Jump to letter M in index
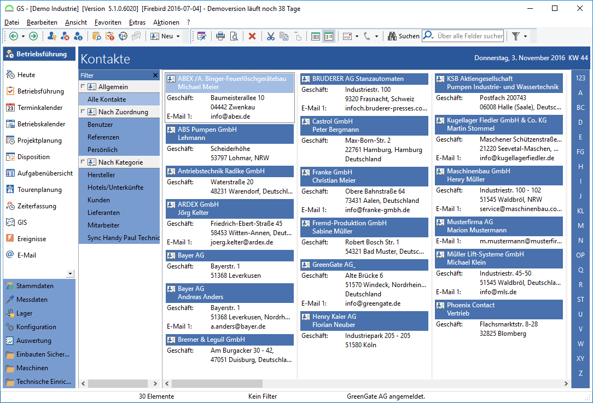Image resolution: width=593 pixels, height=403 pixels. point(580,226)
